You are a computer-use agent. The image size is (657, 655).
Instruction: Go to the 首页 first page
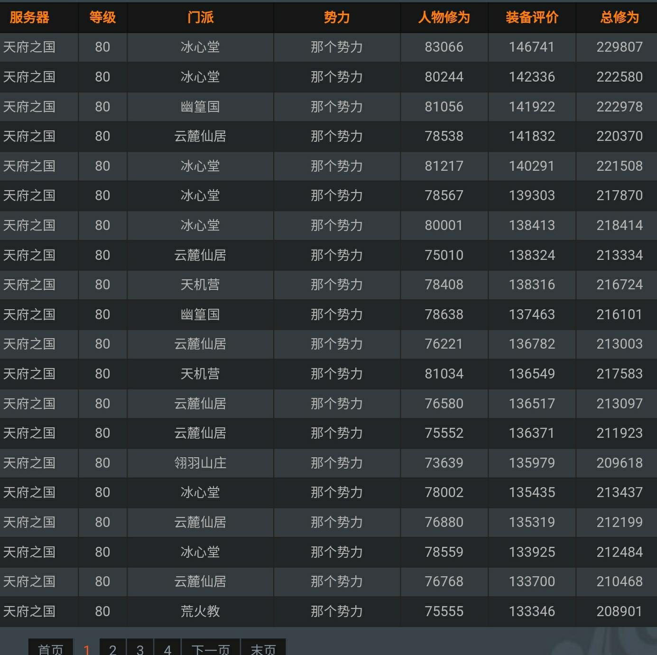click(x=50, y=648)
